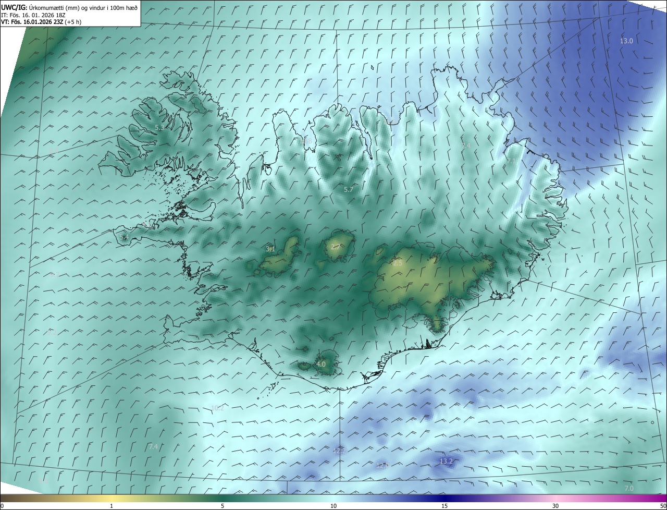Click the color scale tick label 1
The width and height of the screenshot is (667, 510).
[112, 506]
